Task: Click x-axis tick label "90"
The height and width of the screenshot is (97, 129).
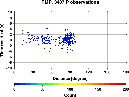Action: 70,72
